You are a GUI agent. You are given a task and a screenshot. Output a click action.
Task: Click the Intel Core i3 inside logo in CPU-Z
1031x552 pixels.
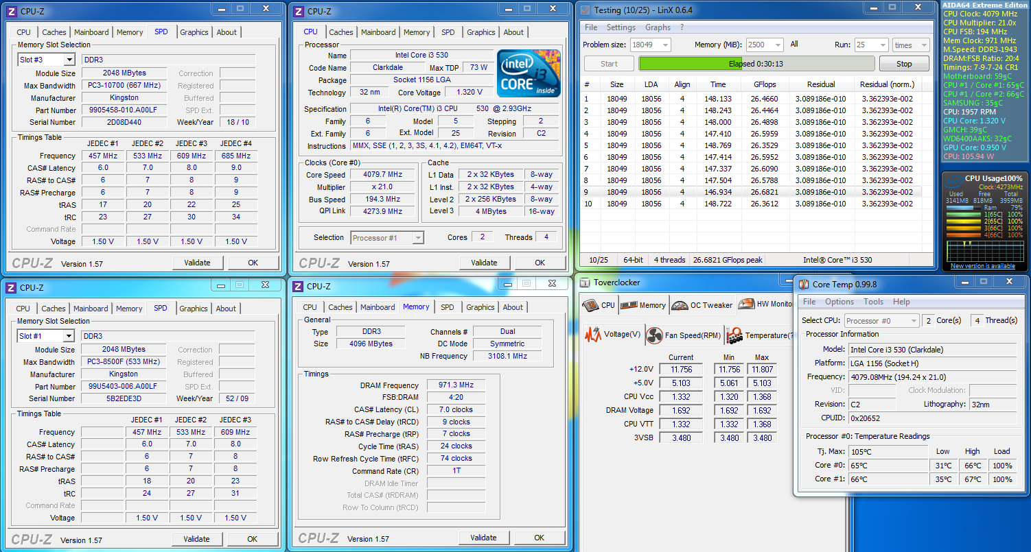(529, 73)
